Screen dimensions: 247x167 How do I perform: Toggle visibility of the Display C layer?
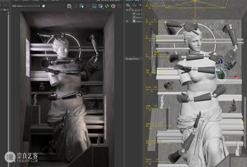[127, 10]
